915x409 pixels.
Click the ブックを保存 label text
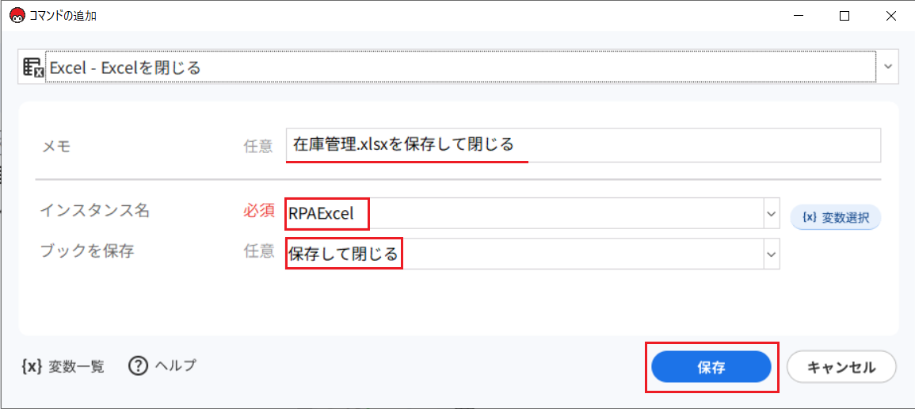coord(87,251)
